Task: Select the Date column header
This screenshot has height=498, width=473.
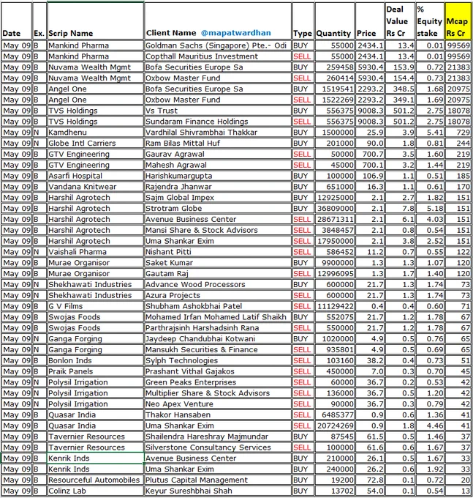Action: click(x=17, y=21)
